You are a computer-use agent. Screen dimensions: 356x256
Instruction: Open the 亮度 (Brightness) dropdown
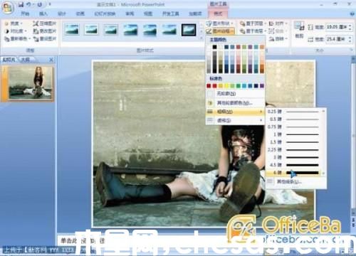[x=14, y=23]
